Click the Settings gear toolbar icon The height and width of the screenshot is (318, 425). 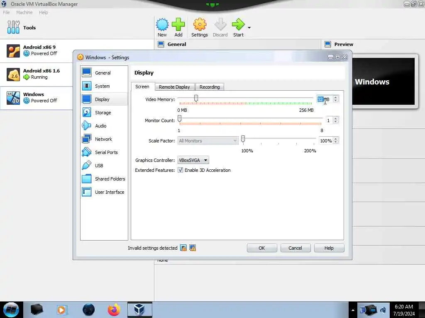(x=200, y=24)
